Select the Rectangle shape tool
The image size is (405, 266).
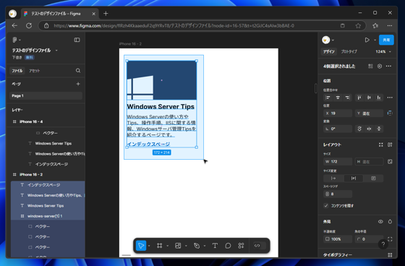point(178,246)
